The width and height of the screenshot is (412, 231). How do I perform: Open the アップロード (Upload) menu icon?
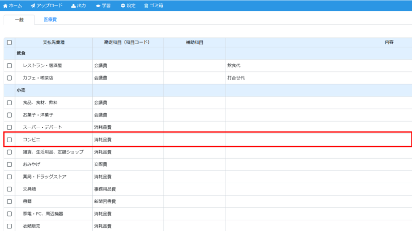(33, 6)
